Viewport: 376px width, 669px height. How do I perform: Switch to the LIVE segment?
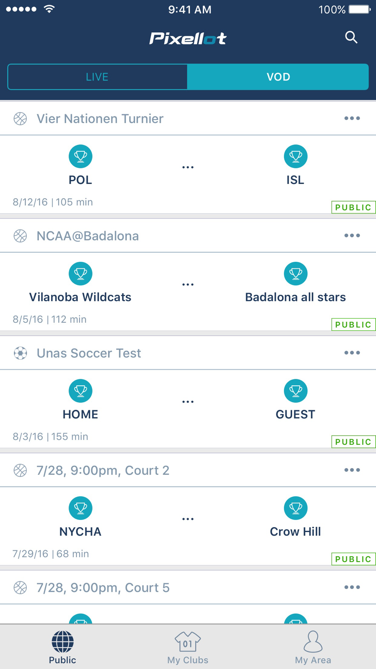coord(97,77)
